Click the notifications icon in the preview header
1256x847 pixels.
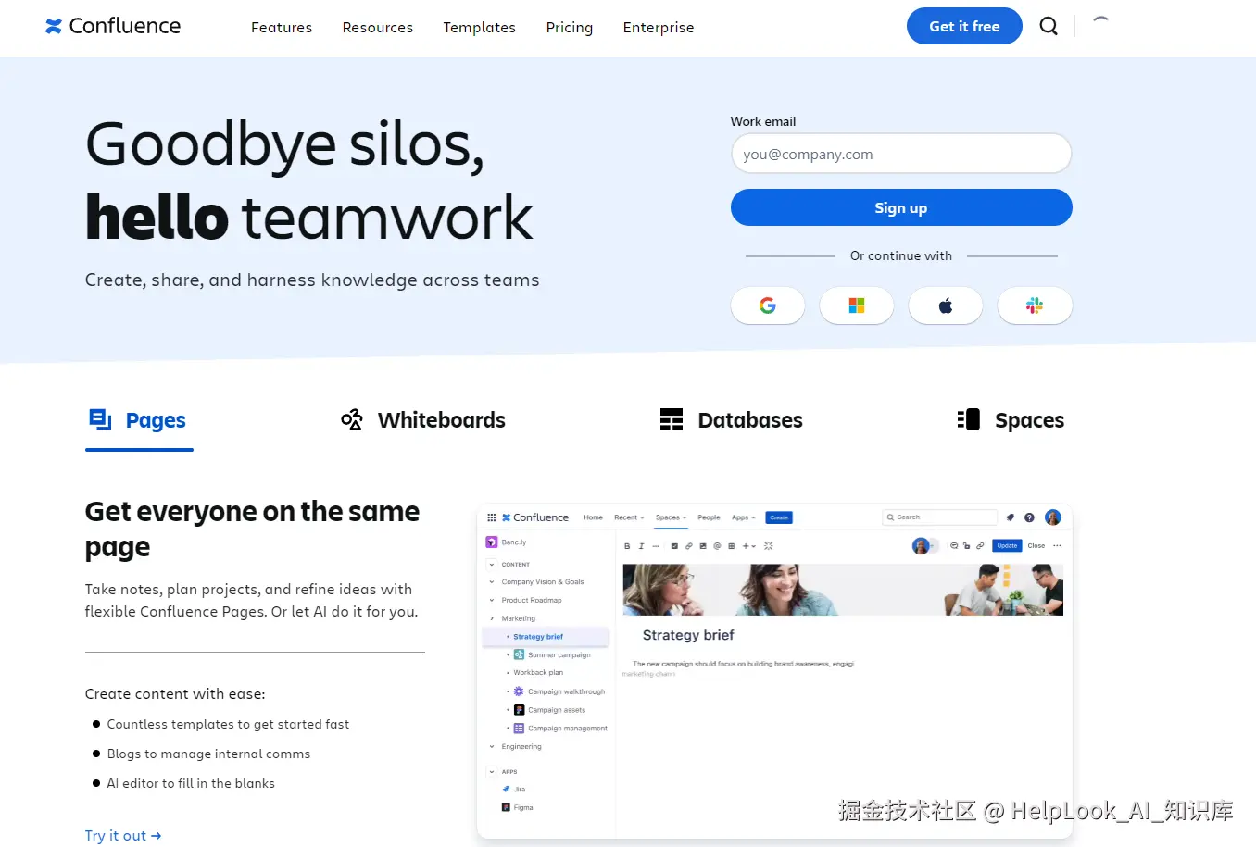click(1011, 517)
